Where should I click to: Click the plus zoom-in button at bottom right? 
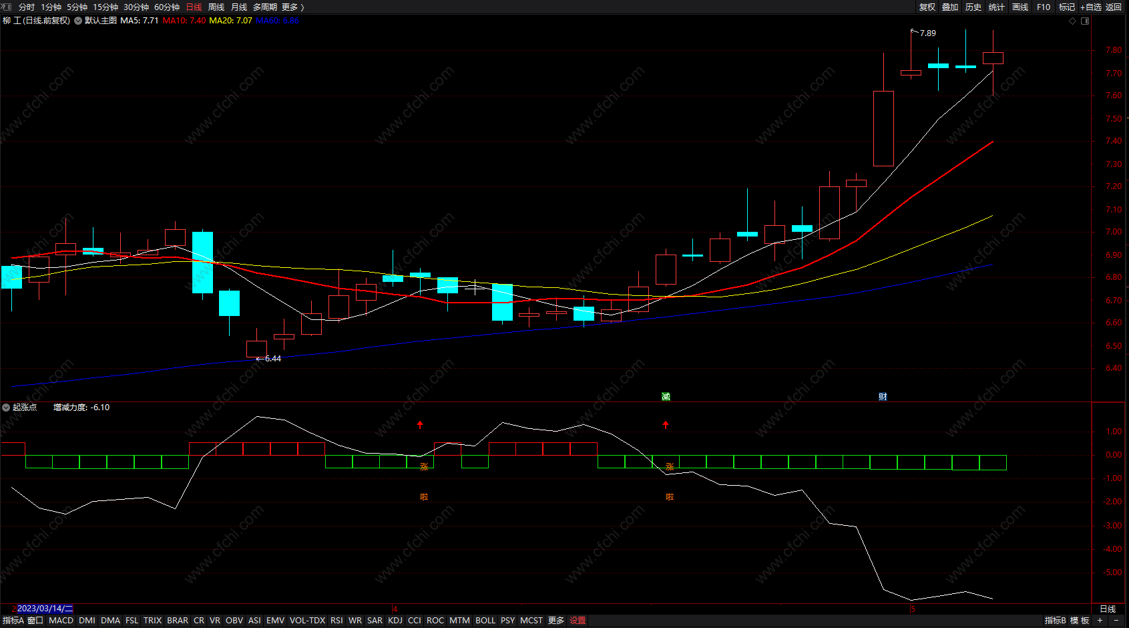(x=1100, y=621)
